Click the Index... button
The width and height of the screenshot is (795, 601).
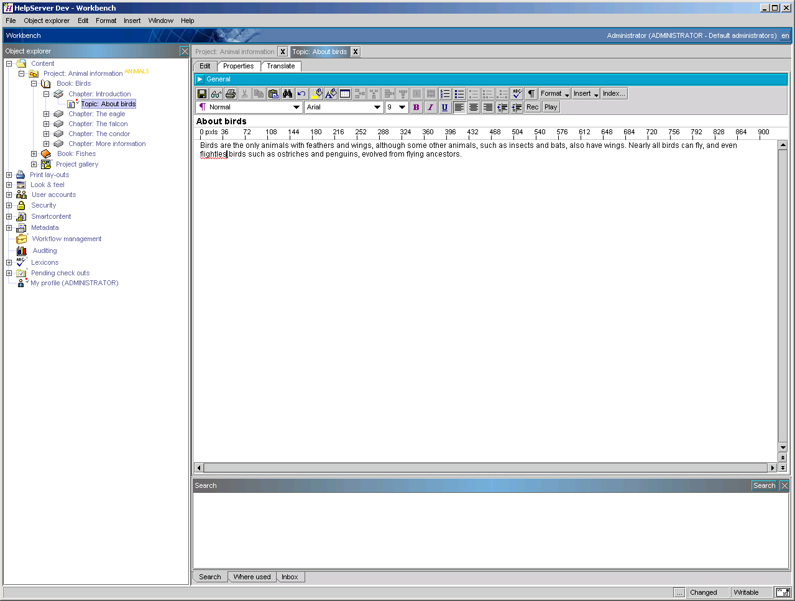[x=614, y=94]
